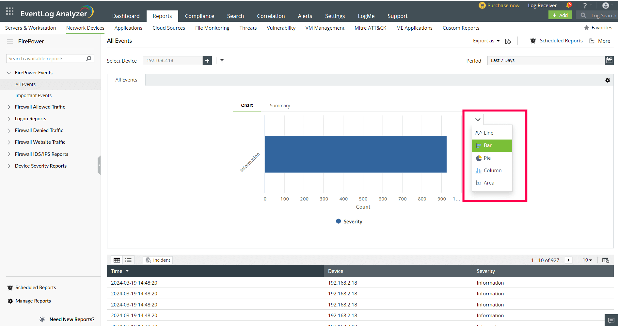Click the Need New Reports? link
Screen dimensions: 618x326
click(72, 319)
